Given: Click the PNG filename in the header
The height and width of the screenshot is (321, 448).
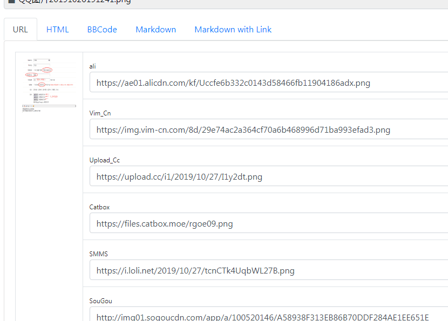Looking at the screenshot, I should point(74,2).
